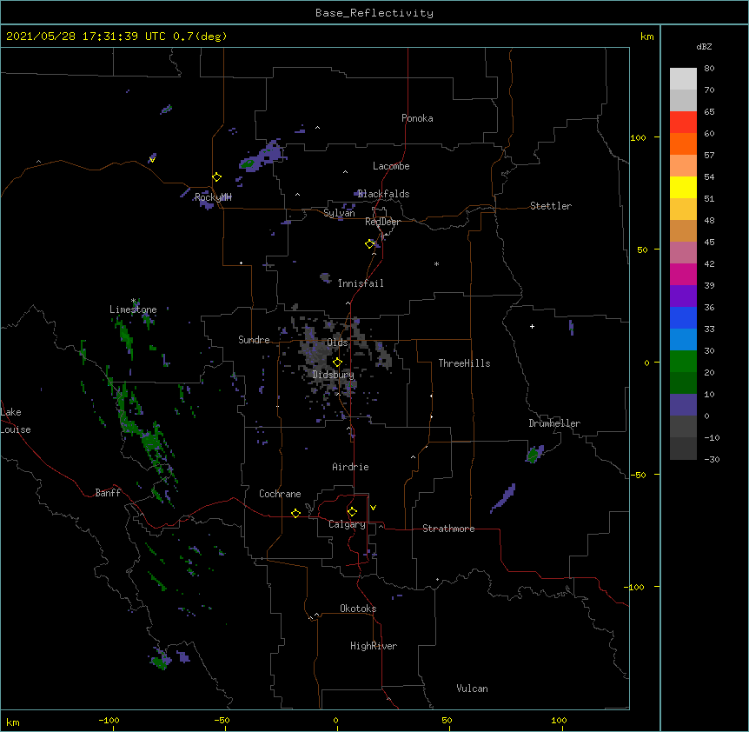749x732 pixels.
Task: Click the green radar echo southeast of Drumheller
Action: [x=534, y=454]
